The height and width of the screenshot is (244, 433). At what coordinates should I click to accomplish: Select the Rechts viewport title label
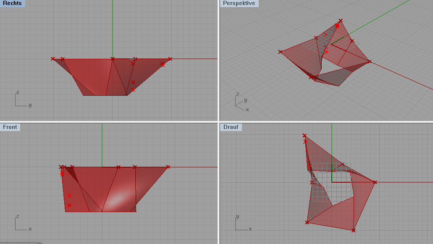tap(12, 3)
